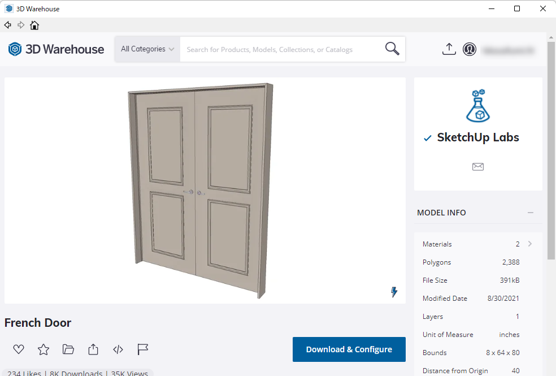Click the lightning bolt icon on preview
The height and width of the screenshot is (376, 556).
click(394, 292)
